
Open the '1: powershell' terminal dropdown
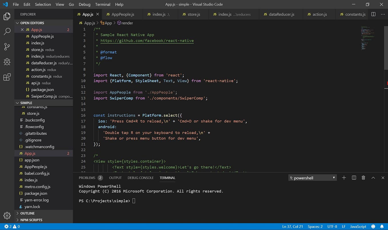[x=312, y=177]
